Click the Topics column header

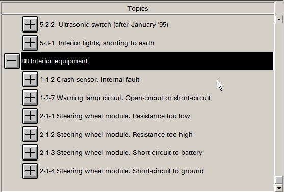(x=138, y=8)
